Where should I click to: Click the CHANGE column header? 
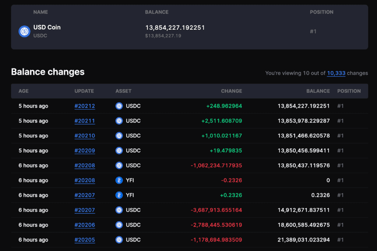click(x=232, y=91)
